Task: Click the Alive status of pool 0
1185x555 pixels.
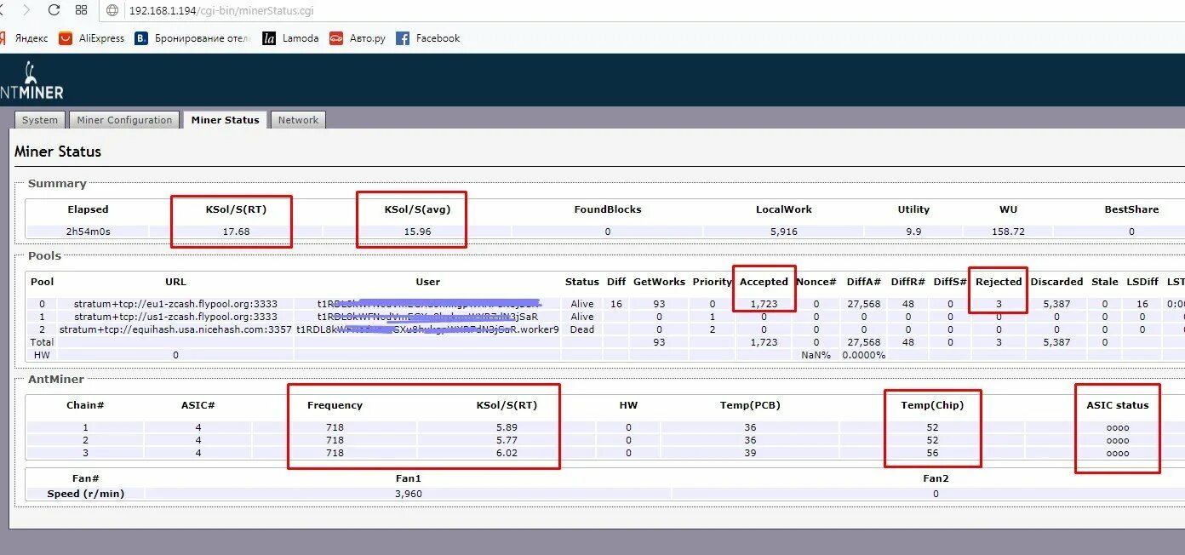Action: pyautogui.click(x=582, y=304)
